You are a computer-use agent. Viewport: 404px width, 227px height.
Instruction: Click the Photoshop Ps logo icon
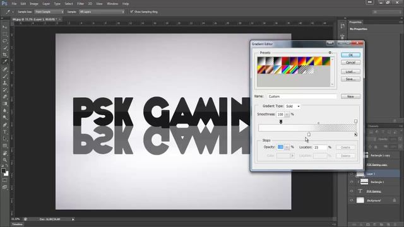pyautogui.click(x=4, y=4)
